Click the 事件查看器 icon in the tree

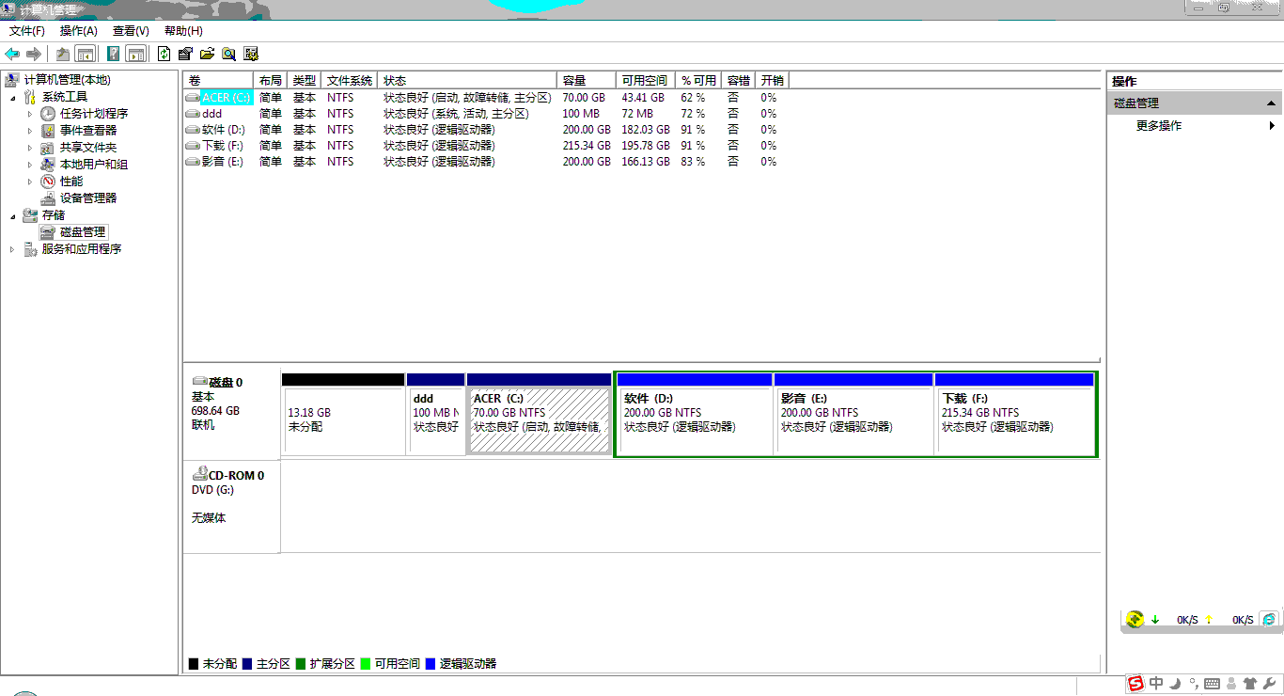point(48,131)
